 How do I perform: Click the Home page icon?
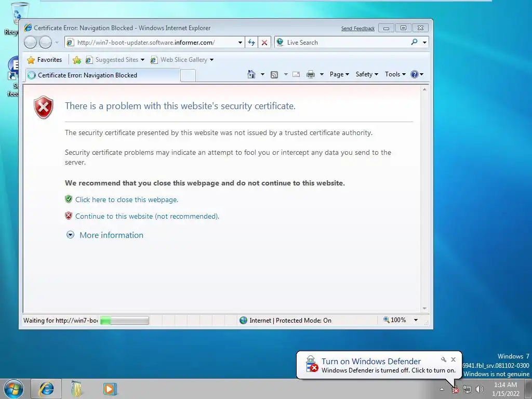tap(251, 74)
